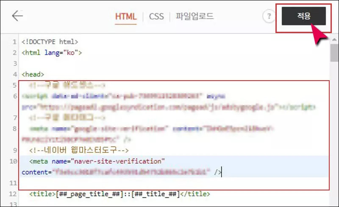Click the <html lang="ko"> line
This screenshot has height=207, width=339.
coord(52,53)
